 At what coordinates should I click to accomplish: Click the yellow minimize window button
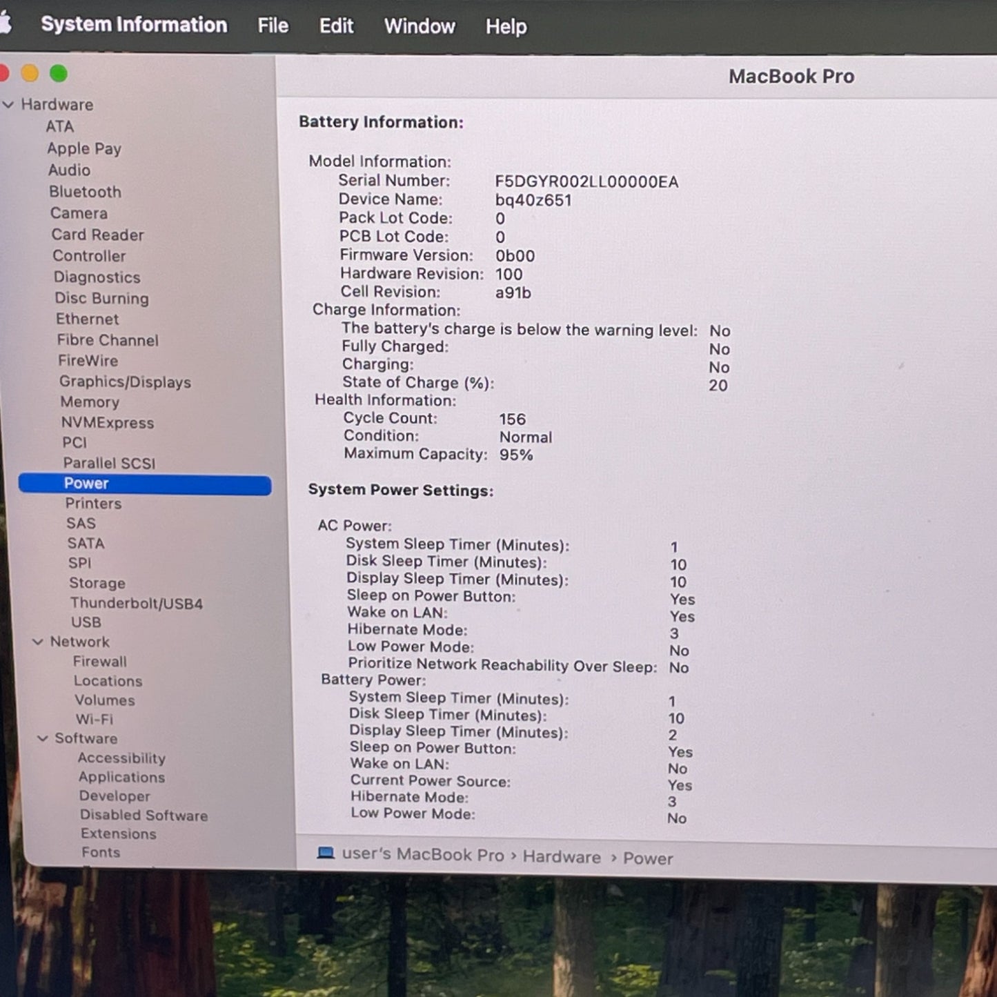coord(30,73)
